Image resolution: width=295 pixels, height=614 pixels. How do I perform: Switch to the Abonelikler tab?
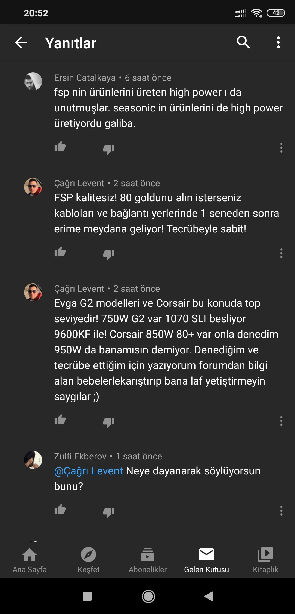click(147, 560)
